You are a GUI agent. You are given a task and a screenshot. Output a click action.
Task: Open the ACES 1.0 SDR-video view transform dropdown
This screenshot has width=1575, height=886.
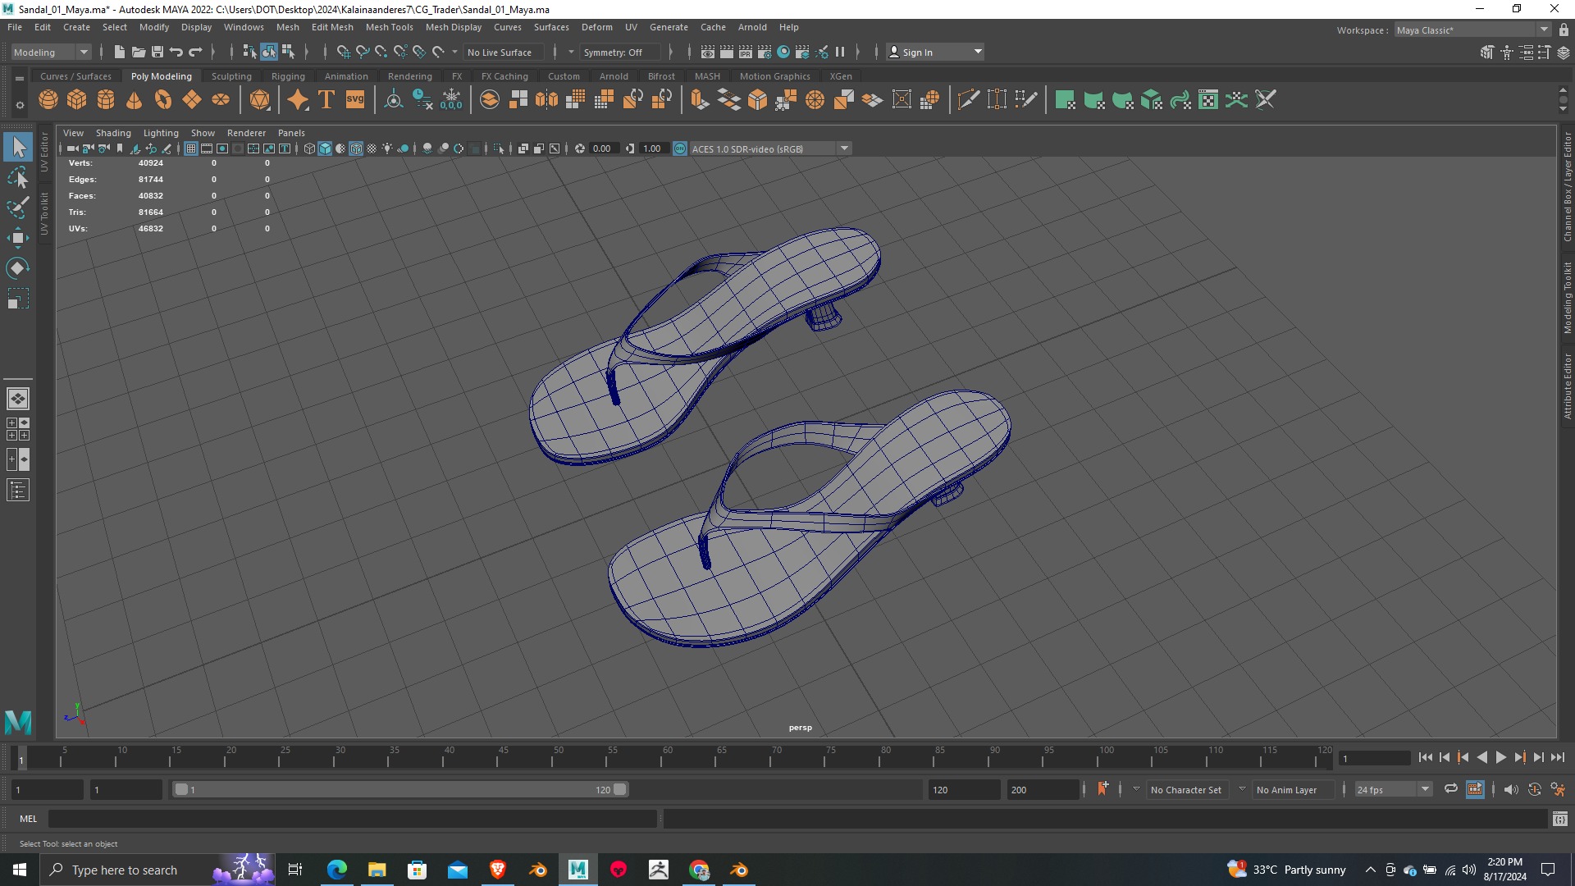click(770, 148)
